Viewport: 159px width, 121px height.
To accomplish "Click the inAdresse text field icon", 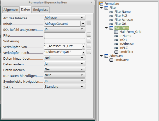I will point(116,44).
